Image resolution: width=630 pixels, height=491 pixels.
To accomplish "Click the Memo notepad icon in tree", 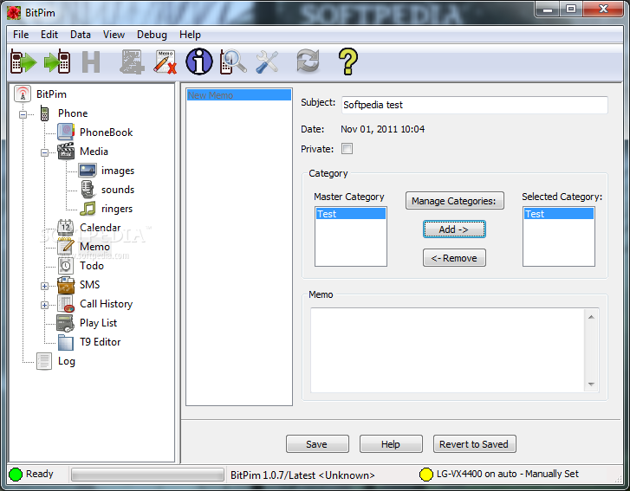I will click(66, 246).
